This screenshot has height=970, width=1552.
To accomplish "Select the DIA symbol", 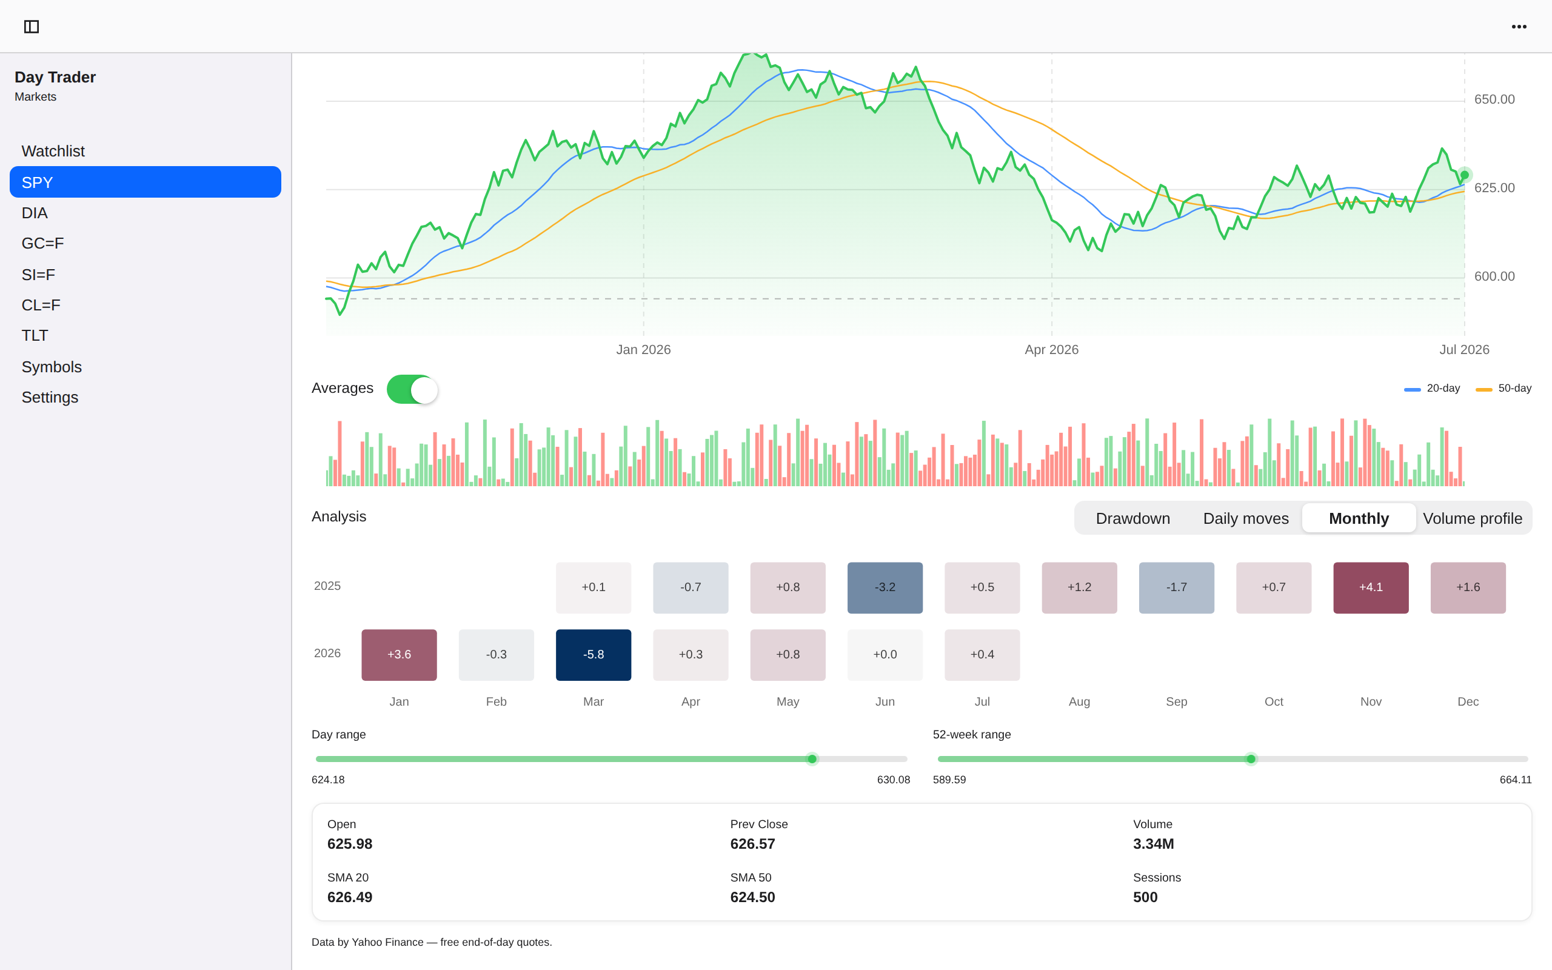I will (x=145, y=213).
